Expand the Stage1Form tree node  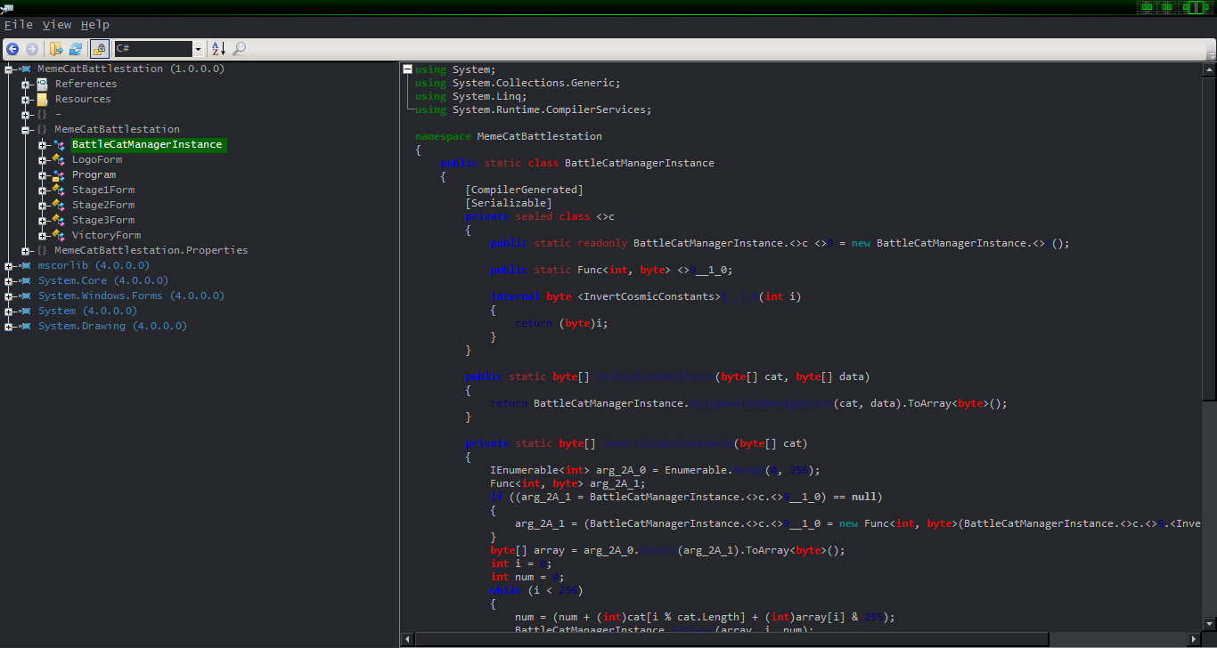point(42,190)
